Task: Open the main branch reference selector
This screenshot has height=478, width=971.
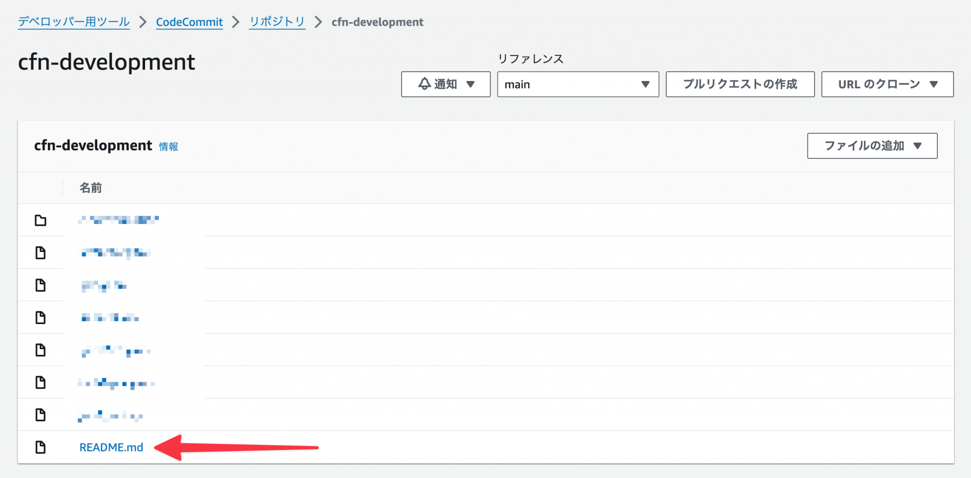Action: point(577,84)
